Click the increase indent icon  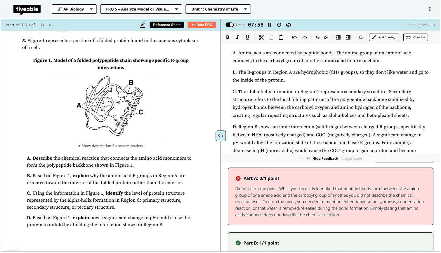[338, 37]
